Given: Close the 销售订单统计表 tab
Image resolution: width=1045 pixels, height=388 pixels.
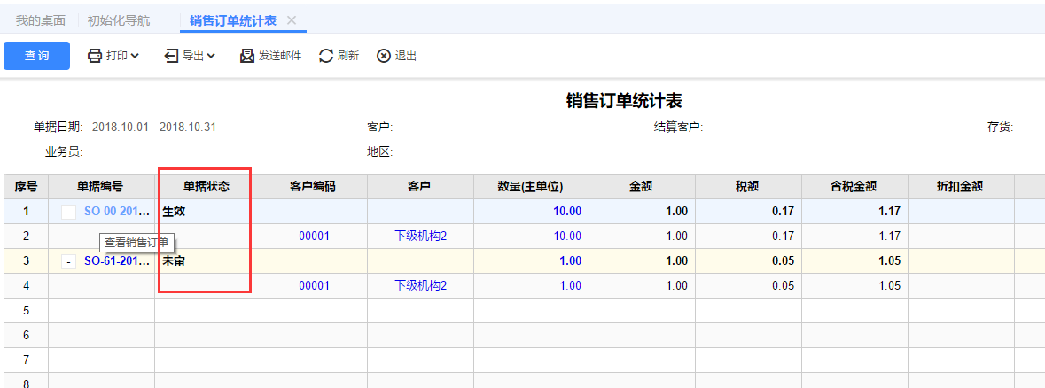Looking at the screenshot, I should point(292,20).
